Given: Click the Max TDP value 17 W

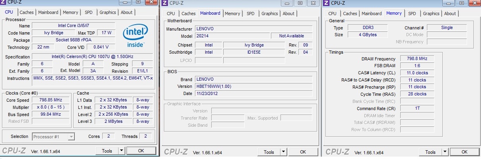Looking at the screenshot, I should pyautogui.click(x=107, y=33).
